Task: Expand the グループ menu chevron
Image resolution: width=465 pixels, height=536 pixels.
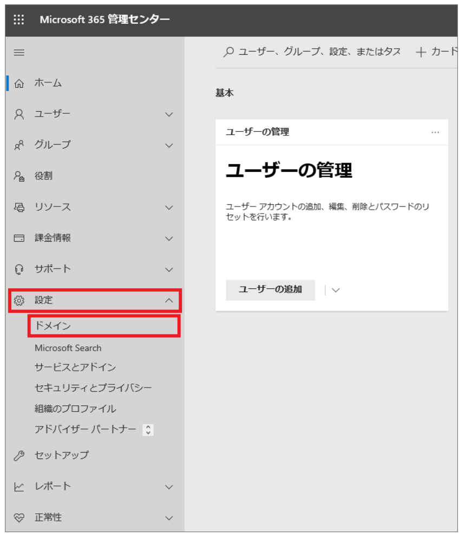Action: (169, 146)
